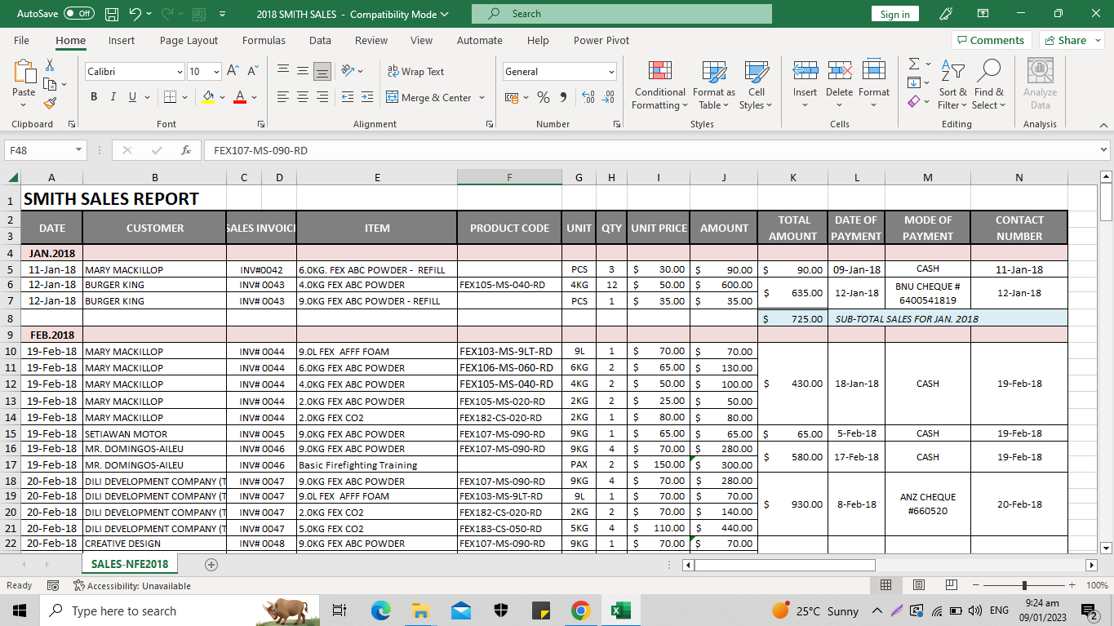Switch to the Page Layout tab
The width and height of the screenshot is (1114, 626).
189,40
